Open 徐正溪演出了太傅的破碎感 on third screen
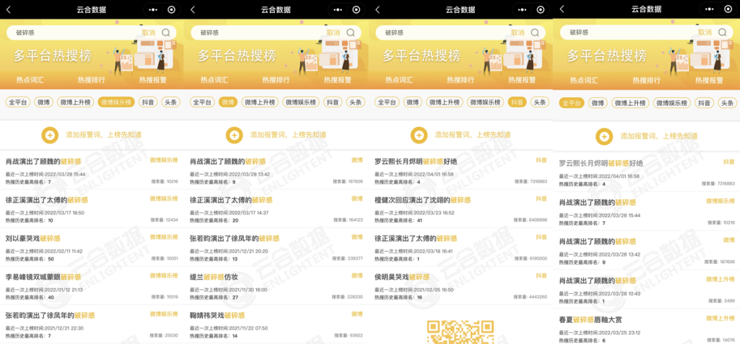 461,248
